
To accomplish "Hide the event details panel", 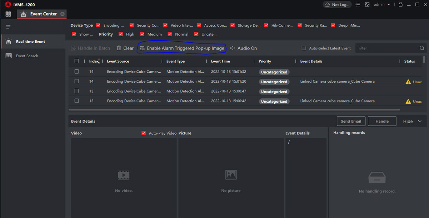I will coord(412,121).
